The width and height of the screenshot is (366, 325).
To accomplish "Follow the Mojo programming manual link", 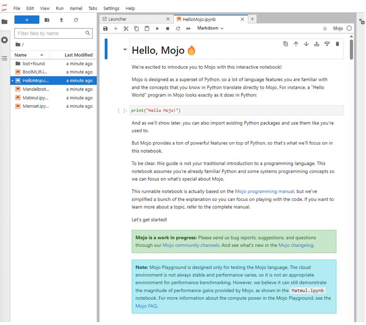I will (x=264, y=191).
